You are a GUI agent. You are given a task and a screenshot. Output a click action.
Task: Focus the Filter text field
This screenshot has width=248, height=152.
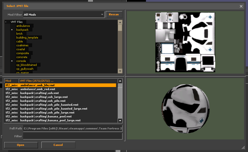pyautogui.click(x=73, y=136)
